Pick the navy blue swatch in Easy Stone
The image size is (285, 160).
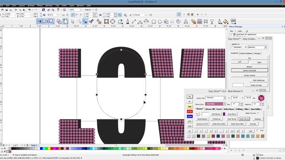click(x=218, y=136)
